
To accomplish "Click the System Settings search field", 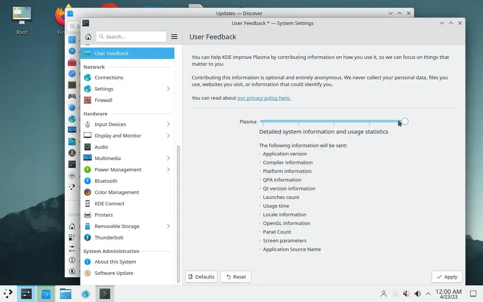I will pos(131,37).
